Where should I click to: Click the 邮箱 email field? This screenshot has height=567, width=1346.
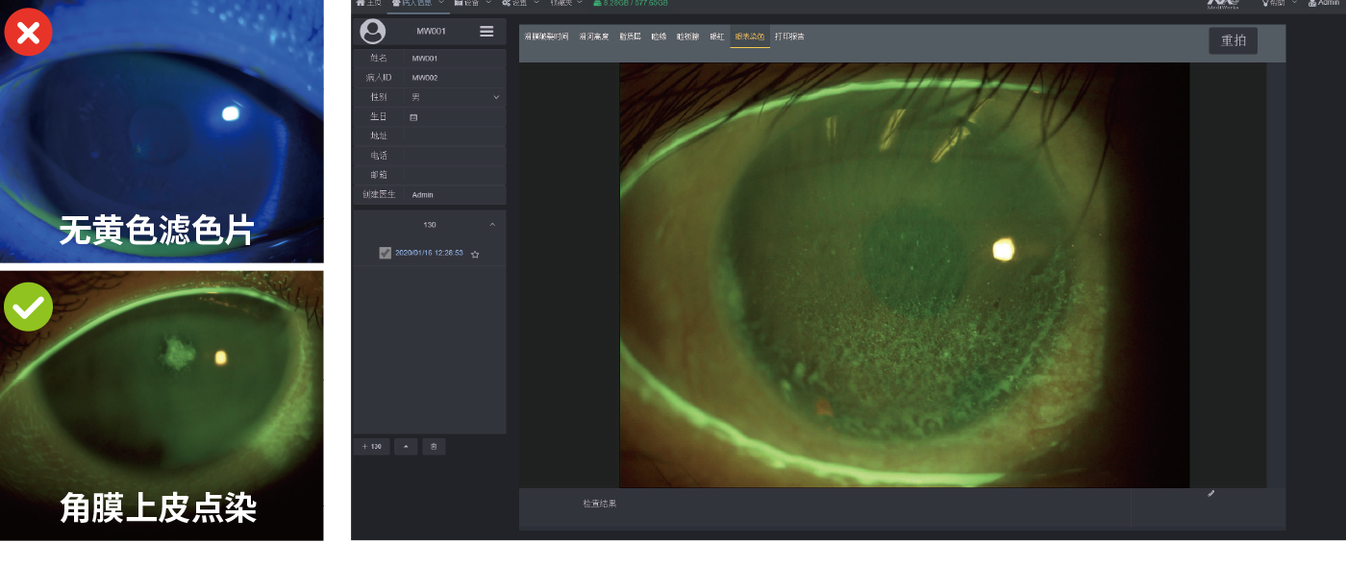click(x=454, y=175)
